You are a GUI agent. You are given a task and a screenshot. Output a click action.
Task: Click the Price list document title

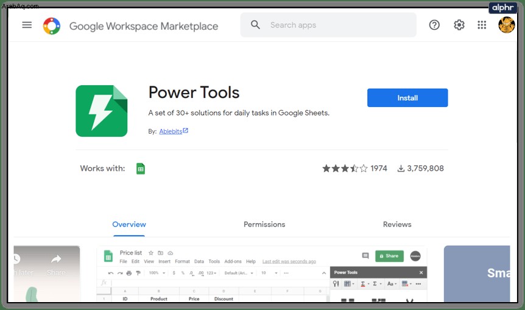coord(131,253)
